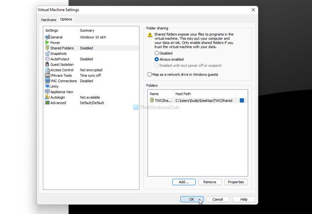
Task: Click the General settings computer icon
Action: point(47,37)
